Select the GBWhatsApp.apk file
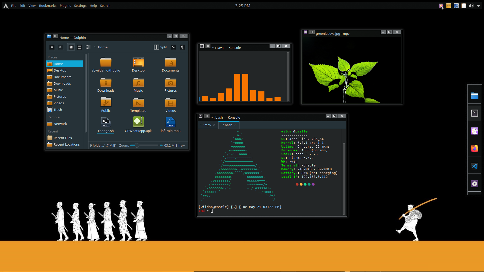Image resolution: width=484 pixels, height=272 pixels. tap(138, 125)
